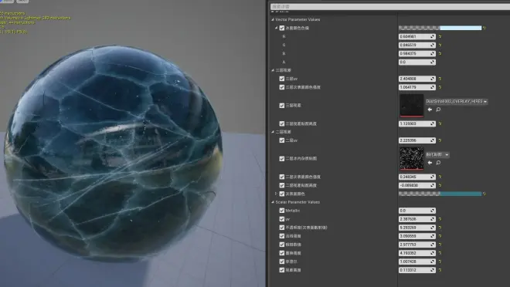Open the light blue ice color picker

tap(440, 29)
